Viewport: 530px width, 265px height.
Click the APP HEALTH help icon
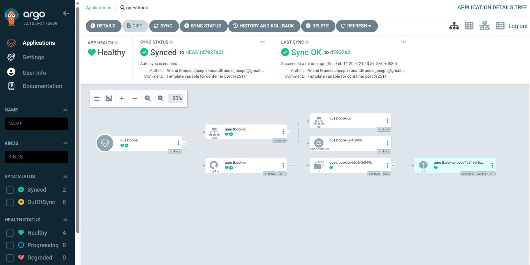(116, 43)
